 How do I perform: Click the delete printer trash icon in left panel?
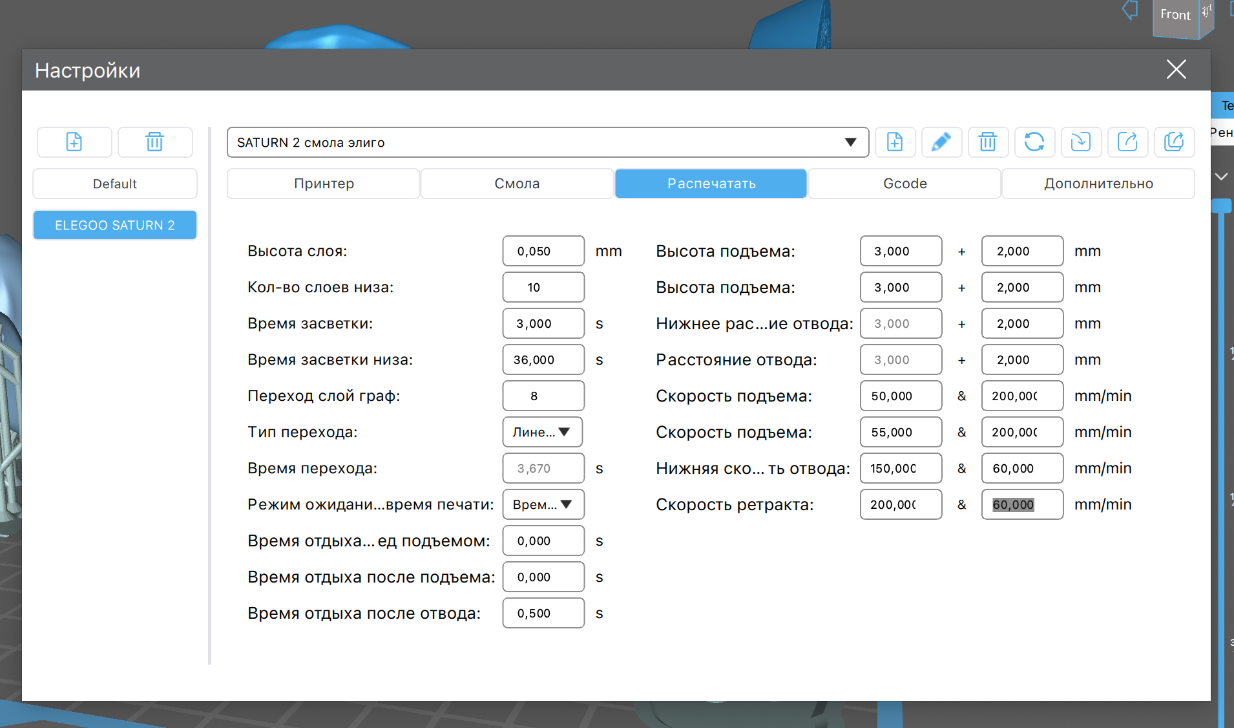(x=155, y=142)
